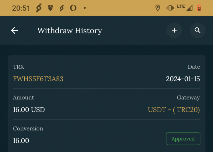213x152 pixels.
Task: Tap the Withdraw History title
Action: [x=69, y=31]
